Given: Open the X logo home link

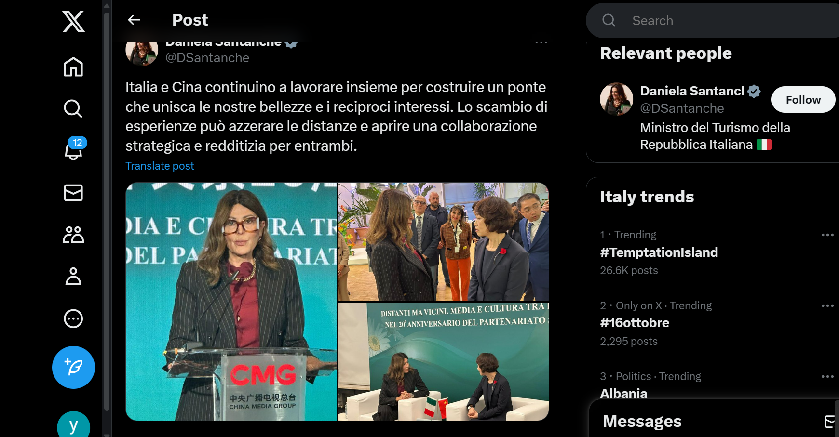Looking at the screenshot, I should (x=73, y=22).
